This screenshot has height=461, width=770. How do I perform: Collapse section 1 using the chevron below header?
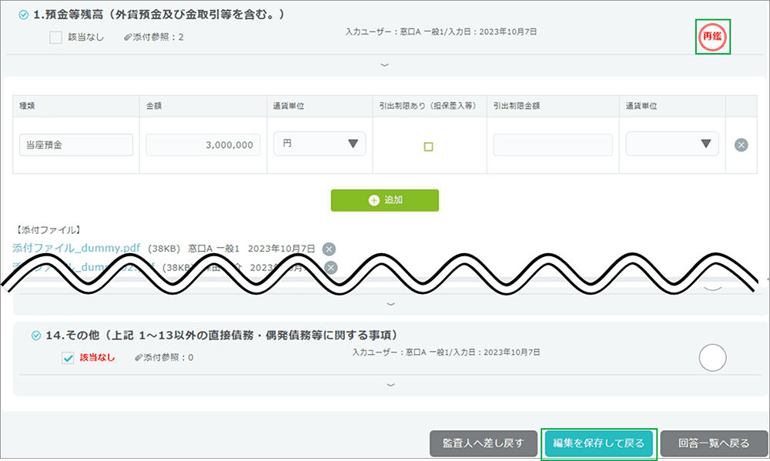click(385, 65)
